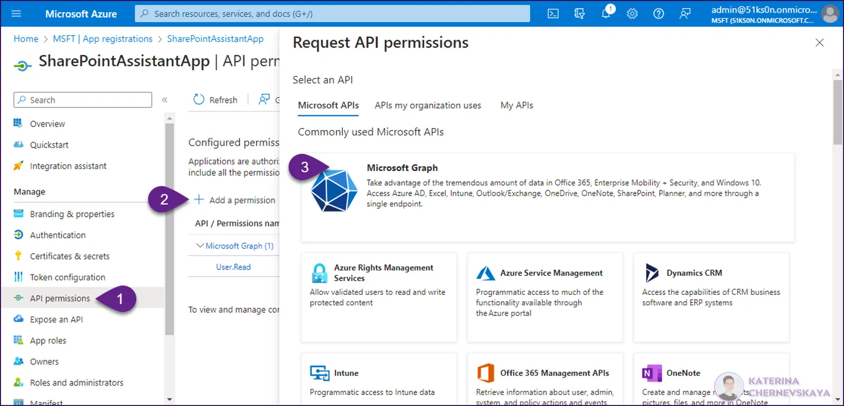The width and height of the screenshot is (844, 406).
Task: Open the Directories and subscriptions filter icon
Action: coord(579,14)
